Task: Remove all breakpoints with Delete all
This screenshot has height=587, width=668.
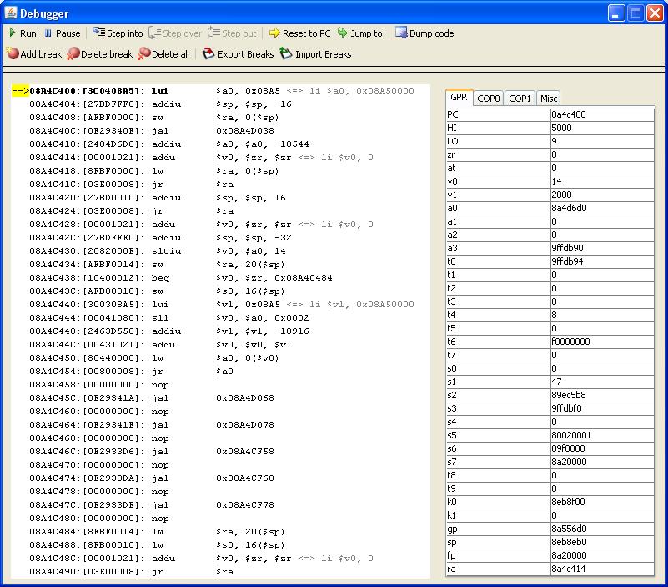Action: [163, 54]
